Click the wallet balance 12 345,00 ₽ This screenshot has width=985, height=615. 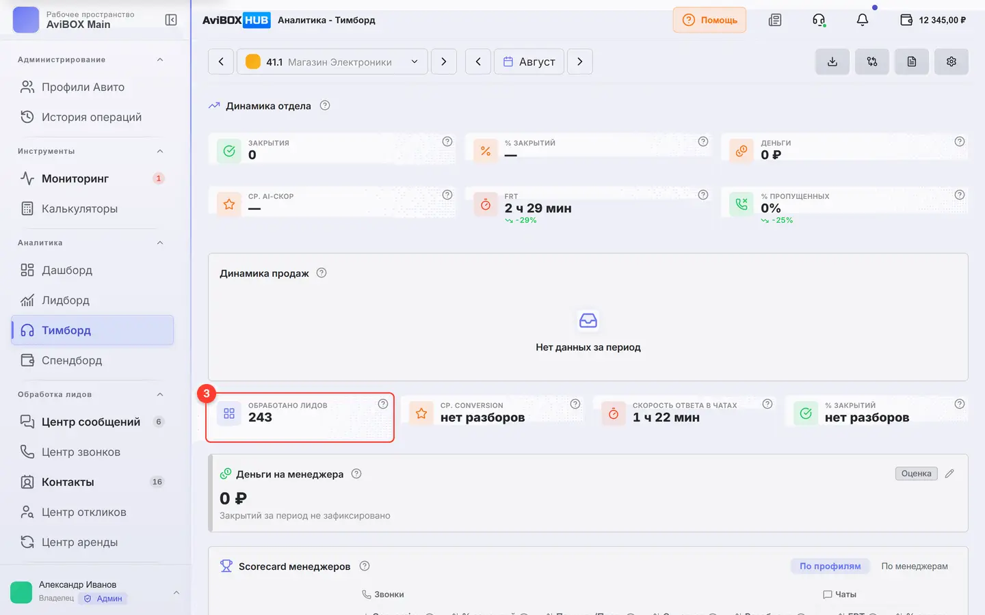933,20
